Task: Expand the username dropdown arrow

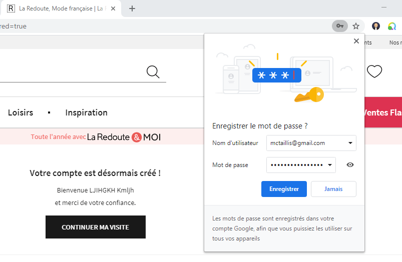Action: pos(350,143)
